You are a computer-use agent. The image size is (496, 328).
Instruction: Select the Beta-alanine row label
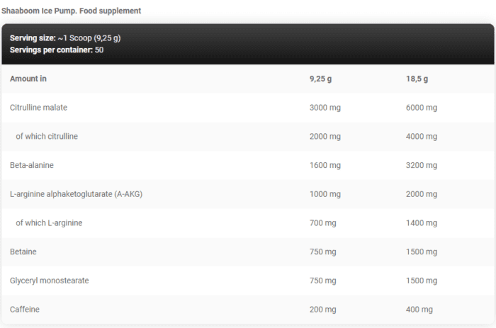(32, 165)
